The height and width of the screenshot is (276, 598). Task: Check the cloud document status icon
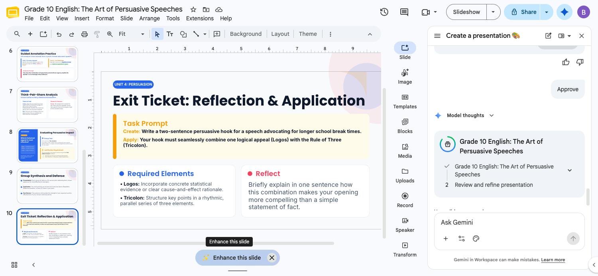(x=218, y=9)
